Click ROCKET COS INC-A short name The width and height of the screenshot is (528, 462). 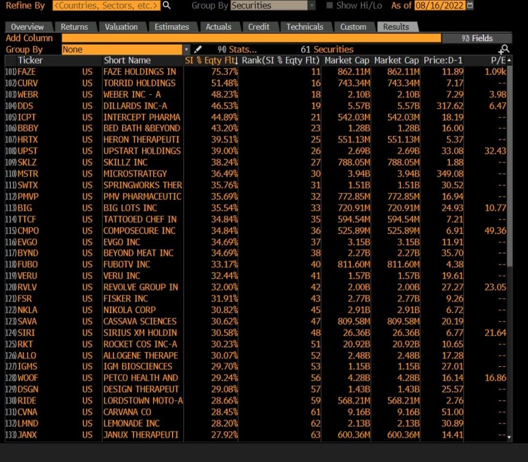[x=140, y=344]
